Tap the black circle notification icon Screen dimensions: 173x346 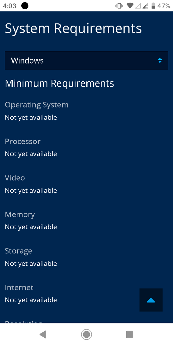click(x=25, y=6)
